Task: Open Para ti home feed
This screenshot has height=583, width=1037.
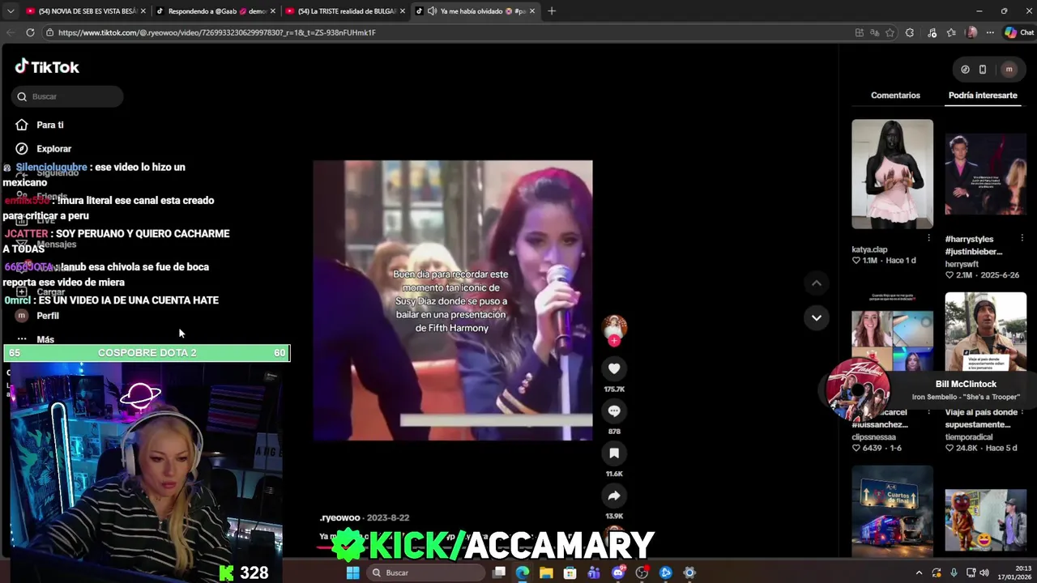Action: [49, 125]
